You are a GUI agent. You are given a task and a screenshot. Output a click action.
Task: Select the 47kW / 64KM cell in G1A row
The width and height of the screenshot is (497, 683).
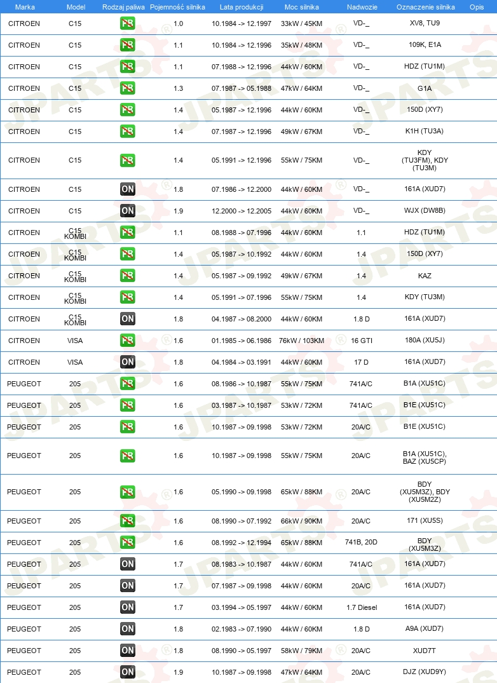301,88
